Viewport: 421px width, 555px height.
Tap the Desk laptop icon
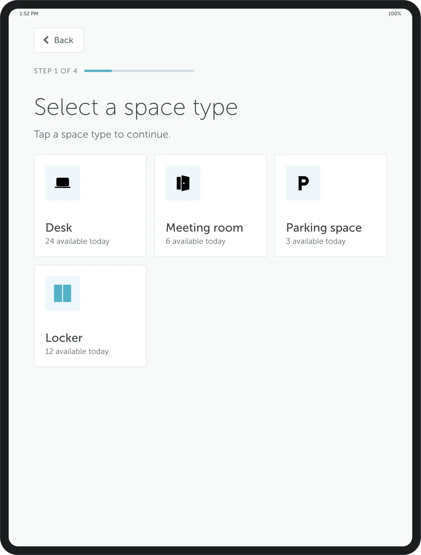(63, 183)
